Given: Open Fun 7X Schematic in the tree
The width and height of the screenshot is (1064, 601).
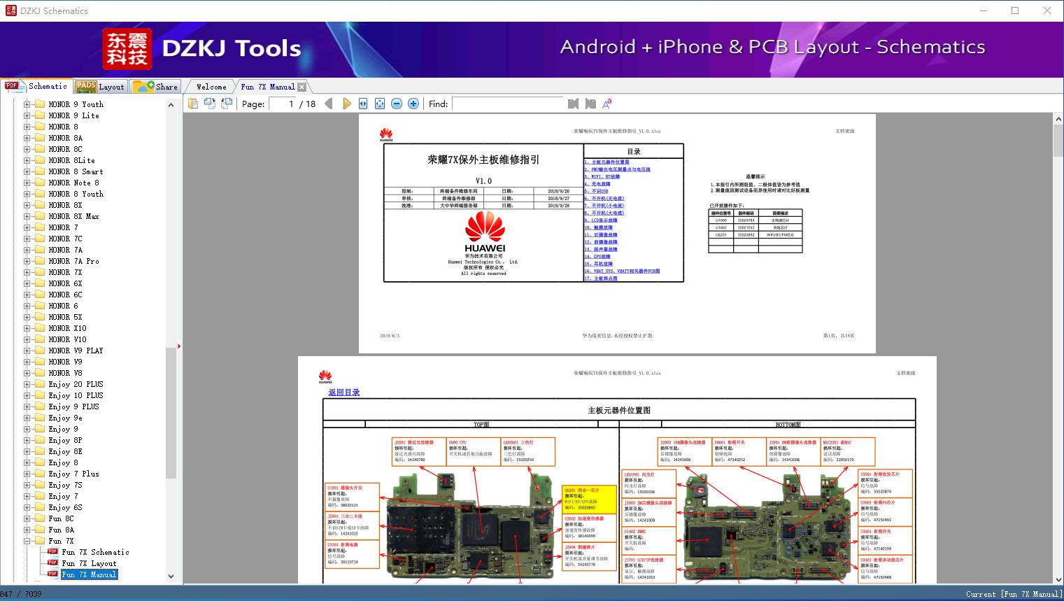Looking at the screenshot, I should pyautogui.click(x=95, y=552).
